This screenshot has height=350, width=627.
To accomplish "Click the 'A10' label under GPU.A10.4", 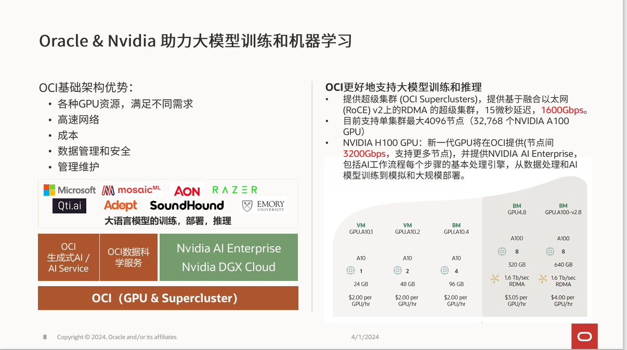I will [x=456, y=258].
